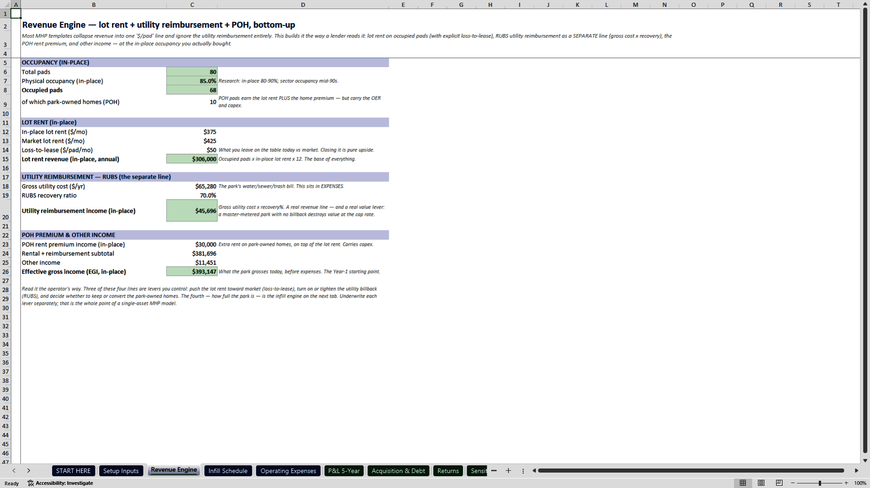870x488 pixels.
Task: Select RUBS recovery ratio 70.0% cell
Action: pos(192,195)
